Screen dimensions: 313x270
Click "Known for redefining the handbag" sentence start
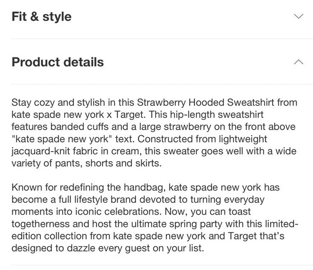point(88,188)
